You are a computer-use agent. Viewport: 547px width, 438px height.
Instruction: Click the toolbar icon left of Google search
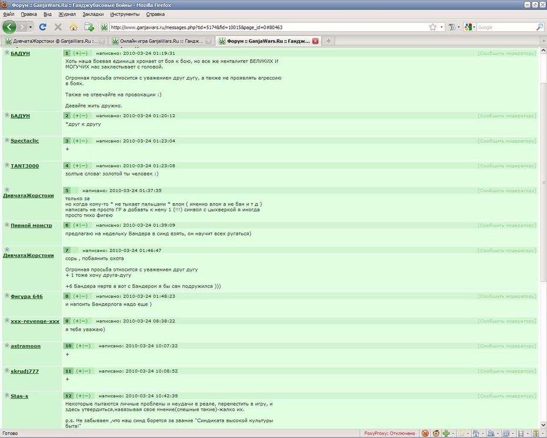point(452,27)
